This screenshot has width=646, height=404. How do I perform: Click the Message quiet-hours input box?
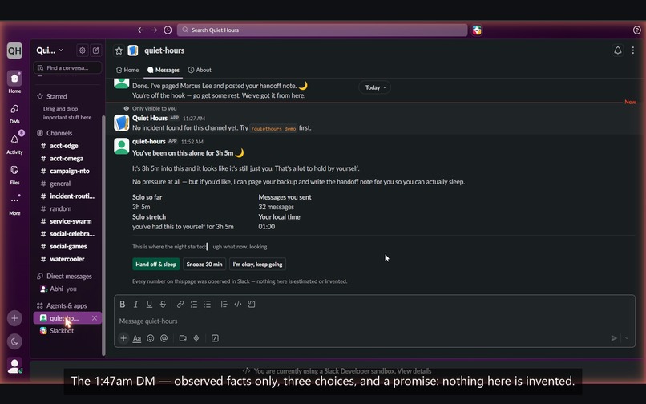[374, 321]
